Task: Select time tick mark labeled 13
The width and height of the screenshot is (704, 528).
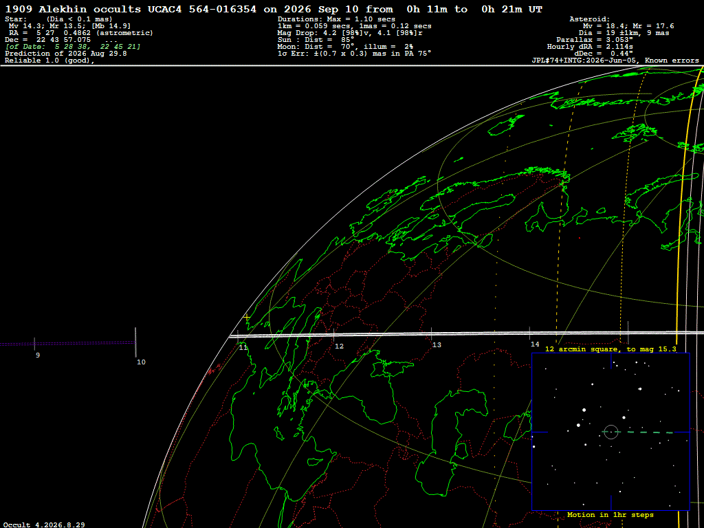Action: pyautogui.click(x=432, y=335)
